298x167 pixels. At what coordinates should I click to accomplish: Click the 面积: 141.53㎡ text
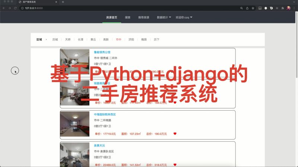[131, 165]
